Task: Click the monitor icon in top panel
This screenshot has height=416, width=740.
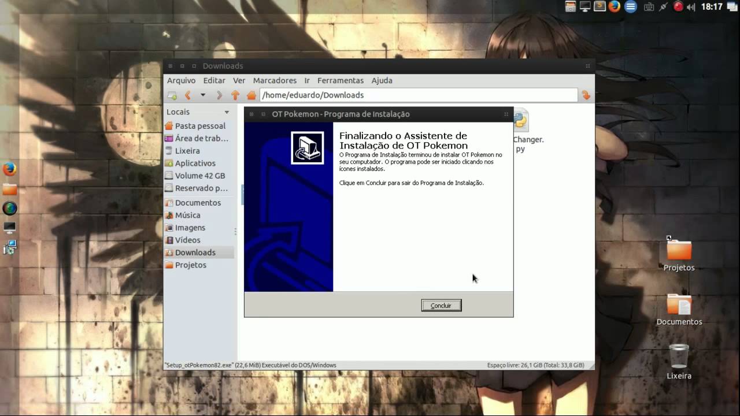Action: pyautogui.click(x=585, y=7)
